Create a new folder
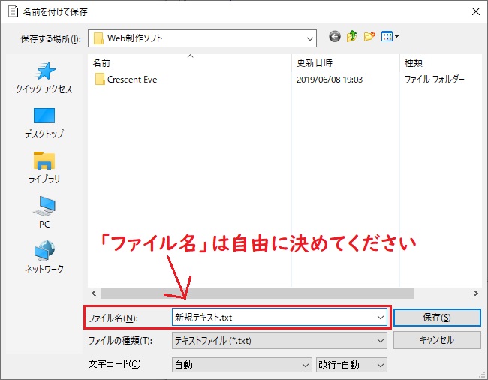 point(369,37)
